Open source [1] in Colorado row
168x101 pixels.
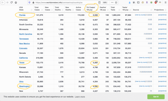point(151,48)
